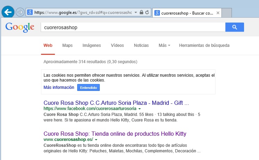
Task: Click the Aproximadamente 314 resultados text
Action: click(x=90, y=62)
